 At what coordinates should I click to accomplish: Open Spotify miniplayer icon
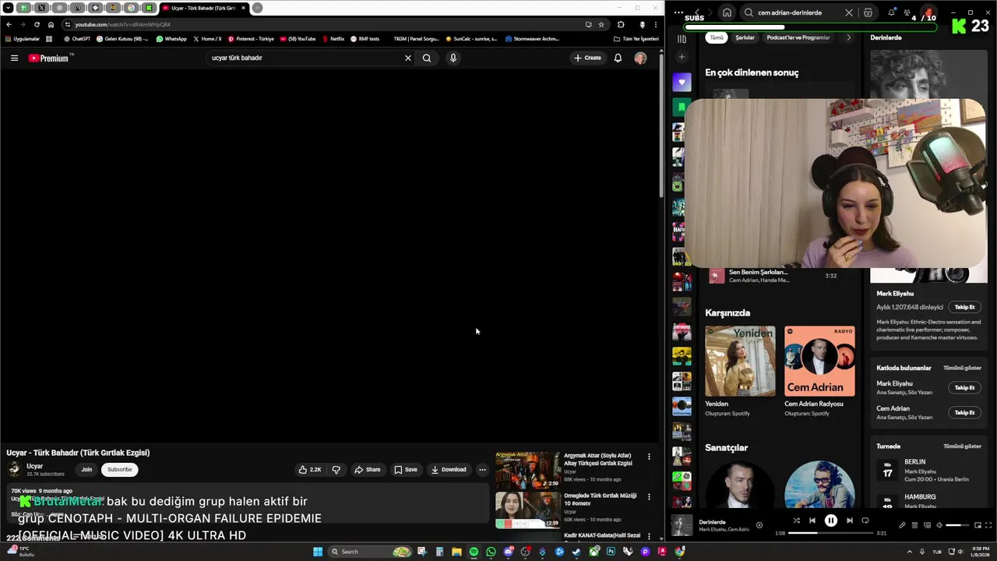click(977, 525)
